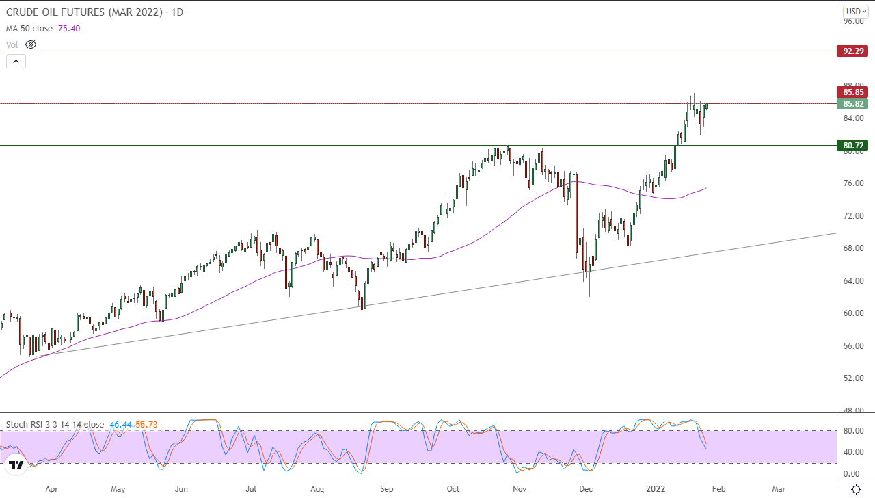Select the MA 50 close indicator label
875x498 pixels.
point(30,29)
